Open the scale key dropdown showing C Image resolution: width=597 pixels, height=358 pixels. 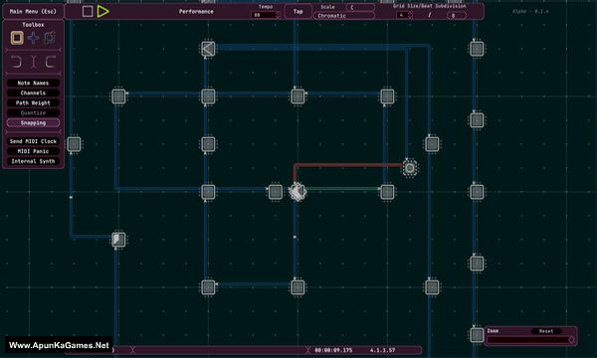[360, 7]
